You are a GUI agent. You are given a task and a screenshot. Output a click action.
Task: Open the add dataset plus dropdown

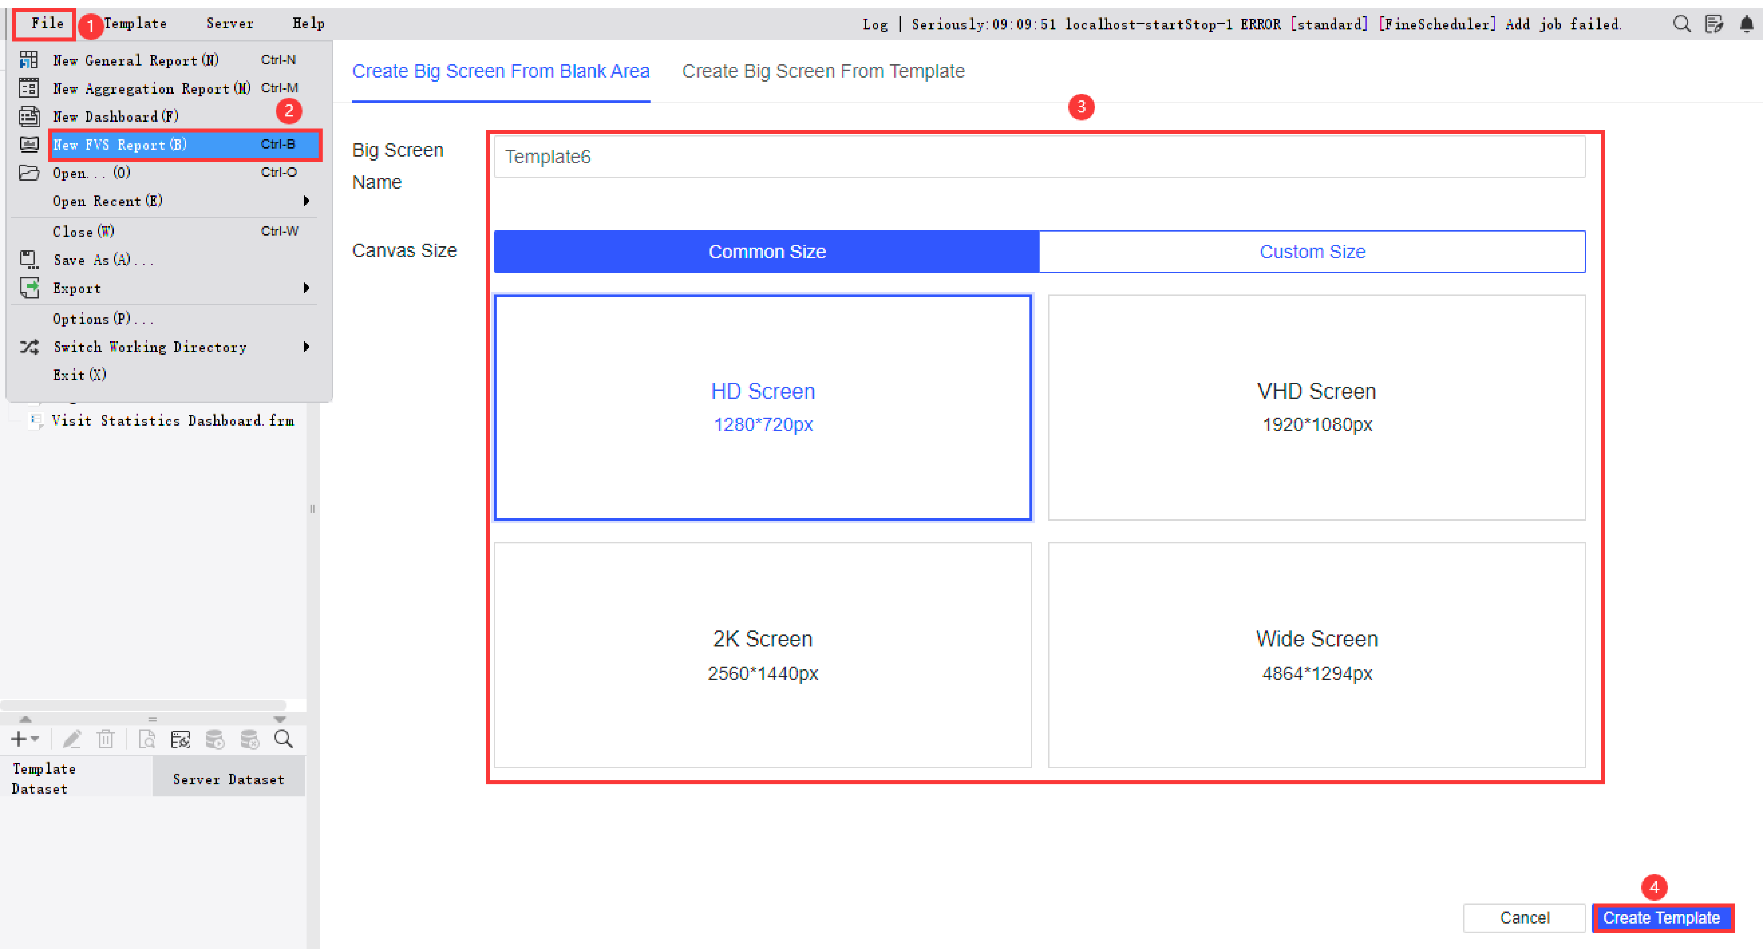(x=25, y=740)
